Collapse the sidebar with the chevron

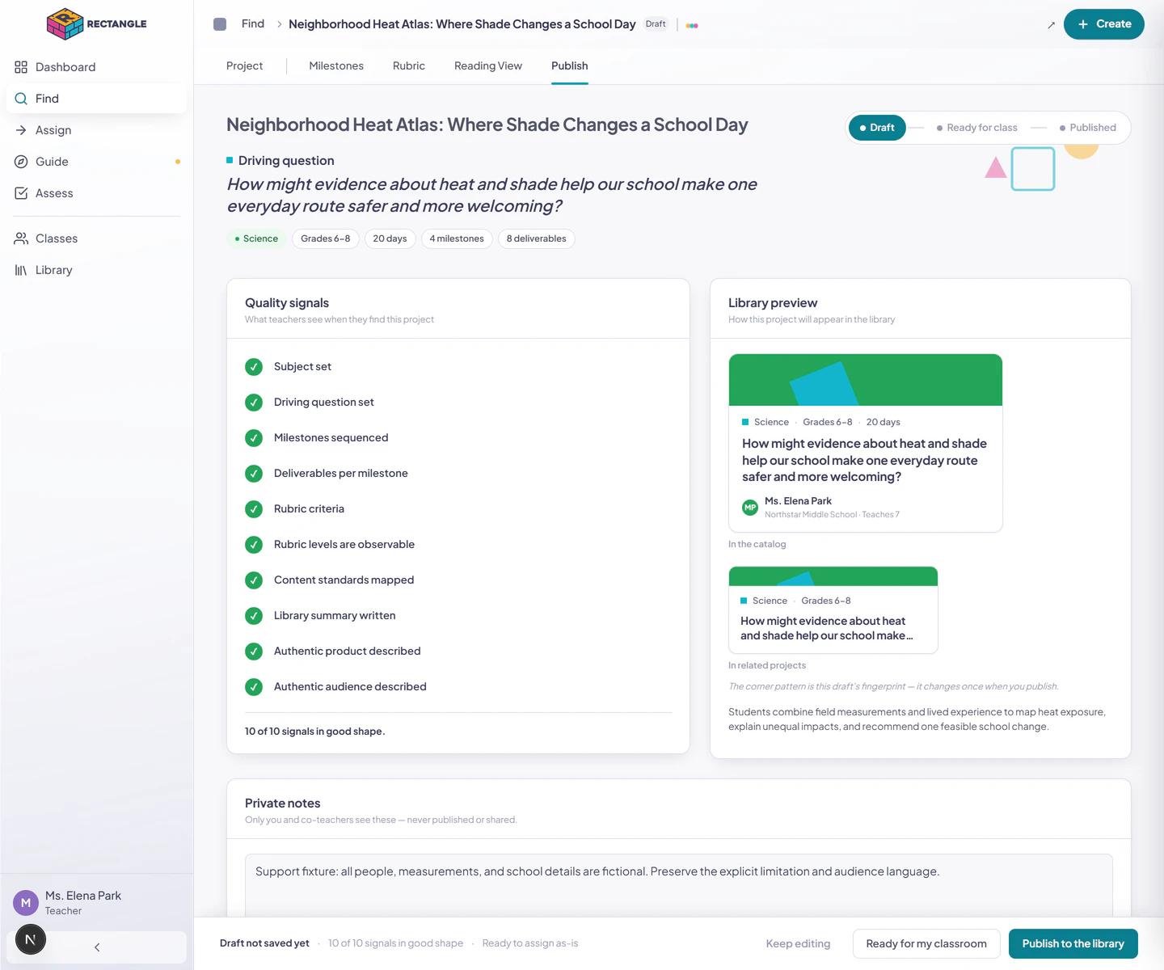click(97, 947)
